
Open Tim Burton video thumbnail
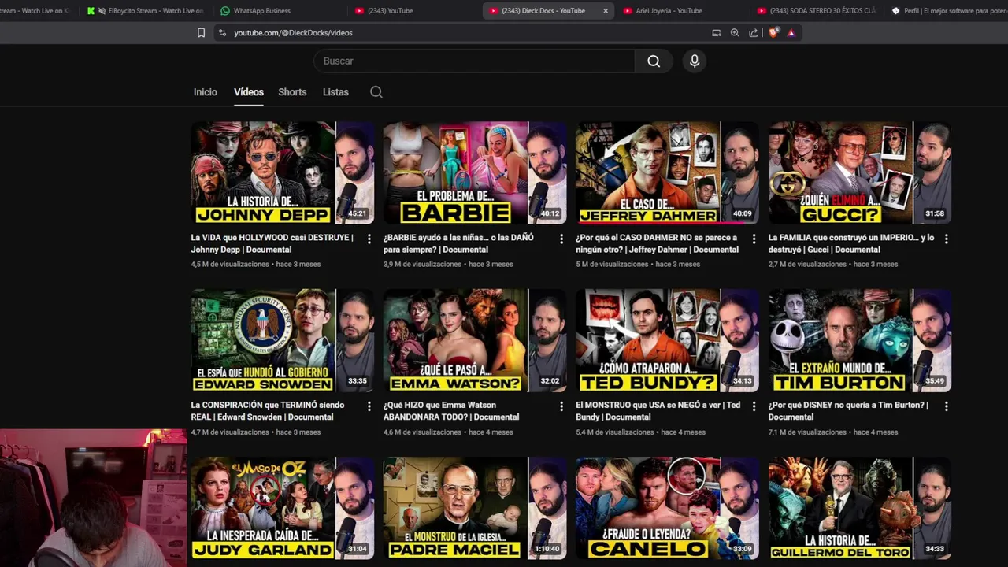coord(860,340)
